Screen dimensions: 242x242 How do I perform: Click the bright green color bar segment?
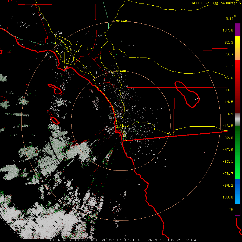[x=237, y=153]
